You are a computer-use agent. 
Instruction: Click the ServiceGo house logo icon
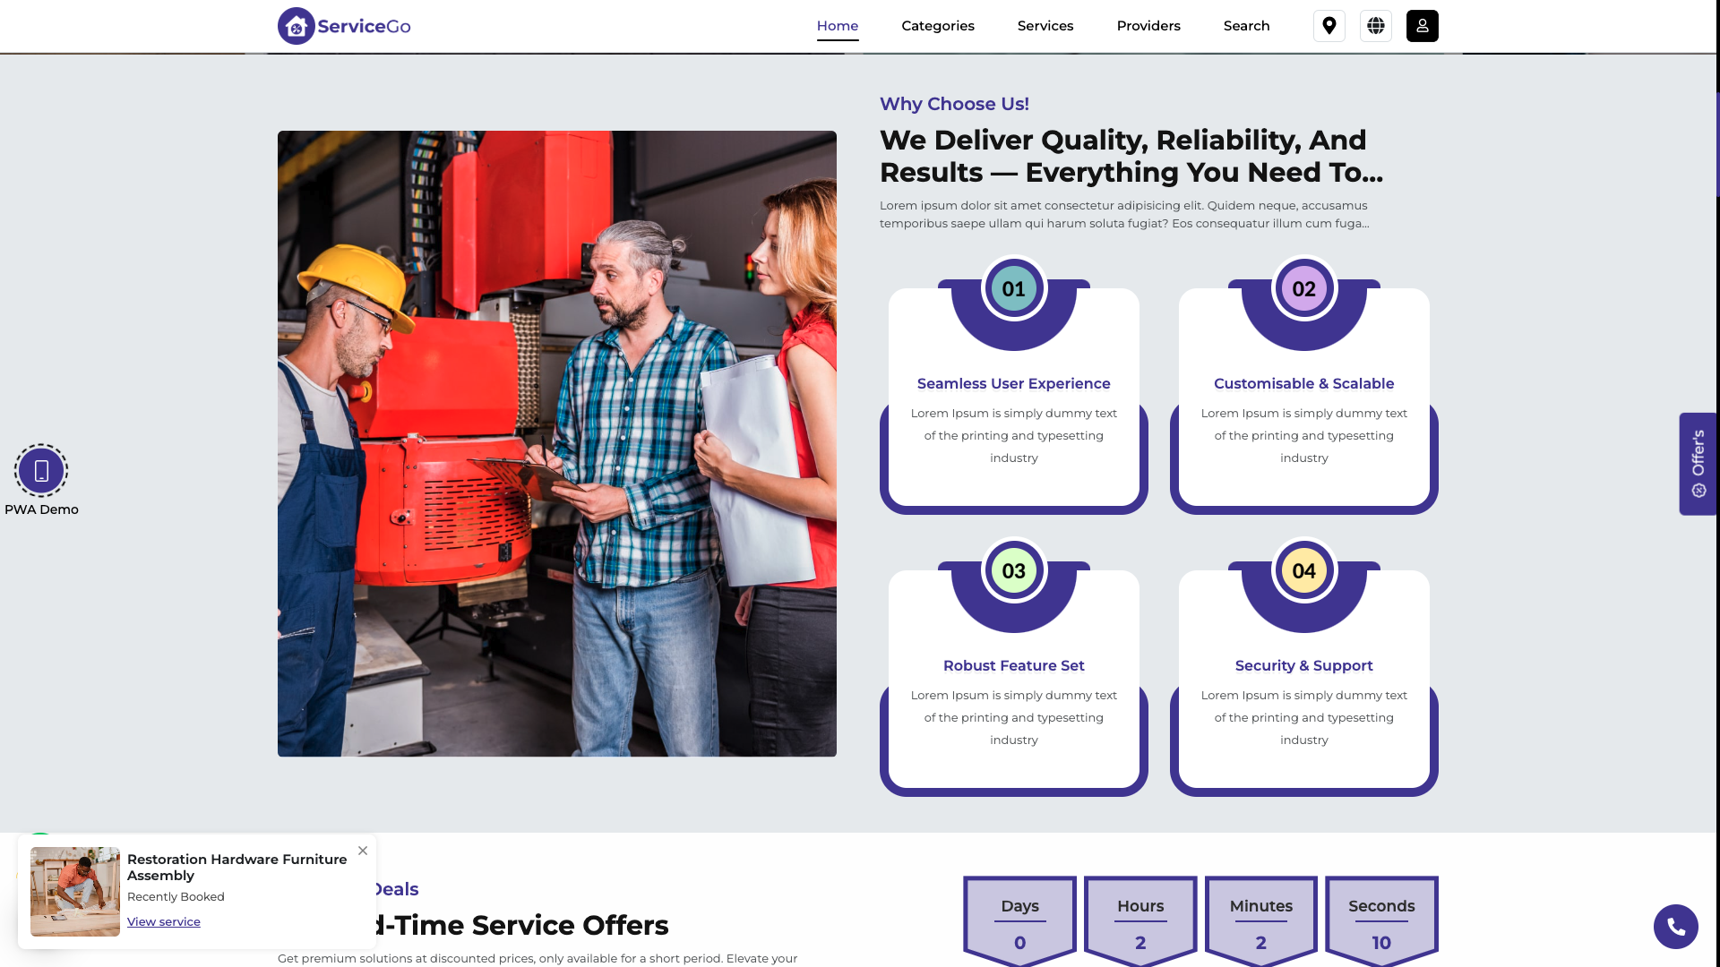296,26
